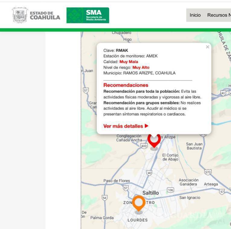Close the RMAK station info popup
This screenshot has width=231, height=229.
tap(207, 47)
